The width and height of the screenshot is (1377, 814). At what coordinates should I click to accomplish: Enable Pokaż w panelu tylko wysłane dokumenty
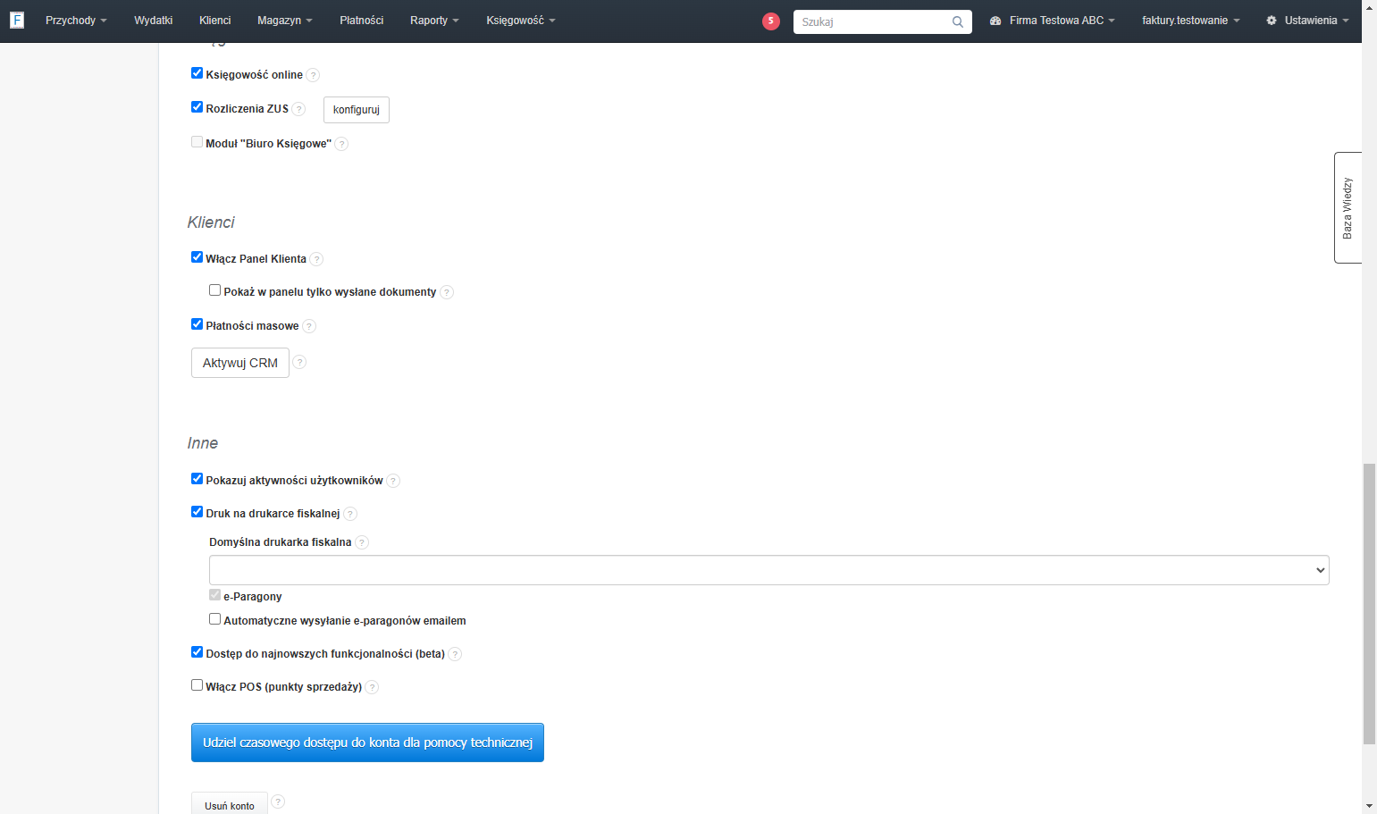coord(214,290)
